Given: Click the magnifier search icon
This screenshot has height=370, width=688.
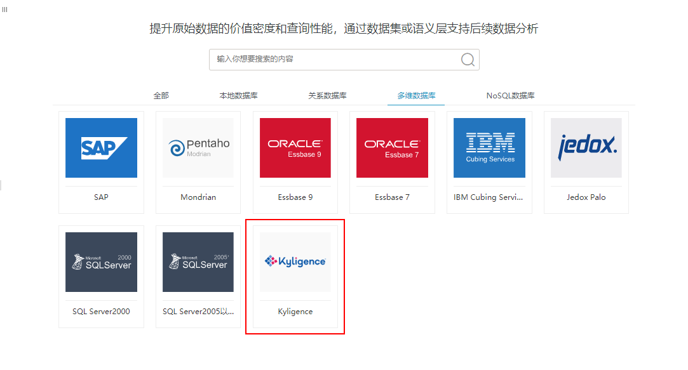Looking at the screenshot, I should click(468, 59).
